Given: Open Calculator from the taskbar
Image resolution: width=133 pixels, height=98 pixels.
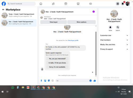Looking at the screenshot, I should coord(18,87).
